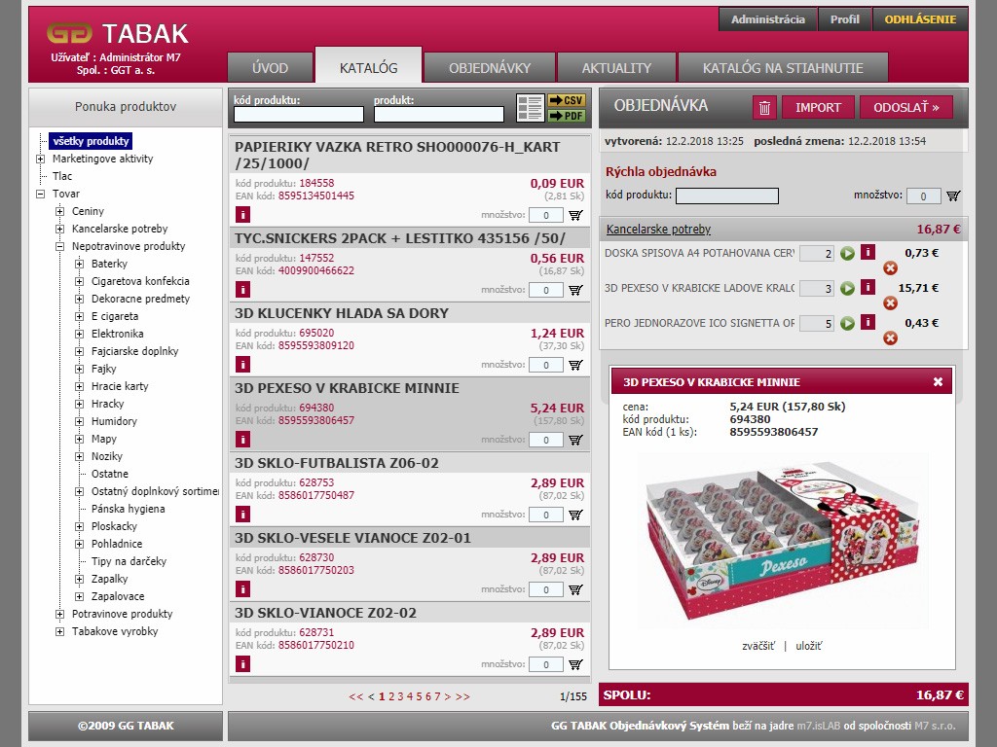Switch catalog to list view icon
The height and width of the screenshot is (747, 997).
pos(531,108)
